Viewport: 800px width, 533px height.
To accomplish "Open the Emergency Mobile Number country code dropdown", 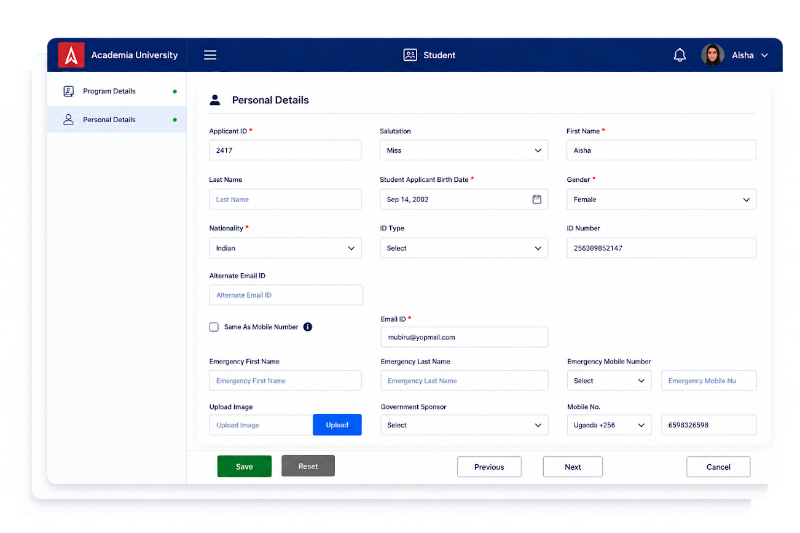I will [x=609, y=381].
